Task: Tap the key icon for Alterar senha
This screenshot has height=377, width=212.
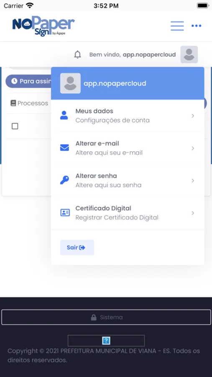Action: 64,180
